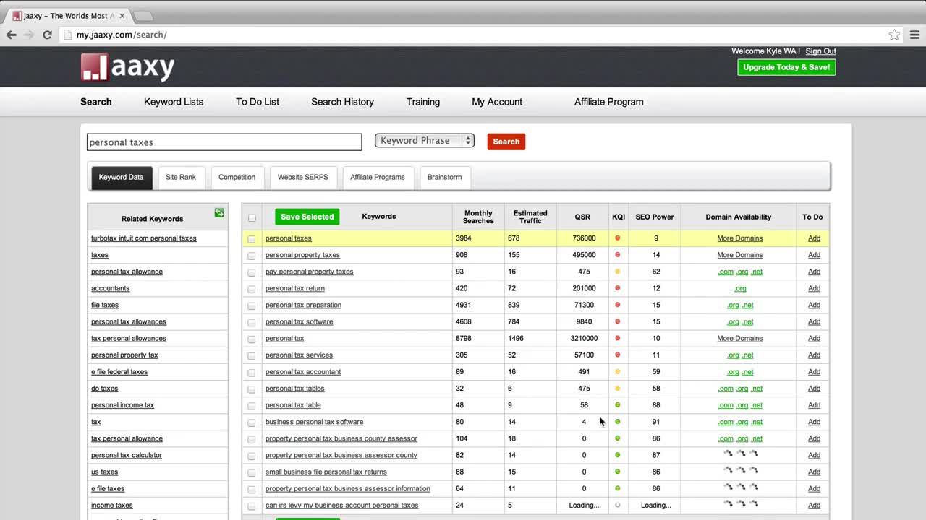Open the Keyword Phrase dropdown
Image resolution: width=926 pixels, height=520 pixels.
pos(425,141)
